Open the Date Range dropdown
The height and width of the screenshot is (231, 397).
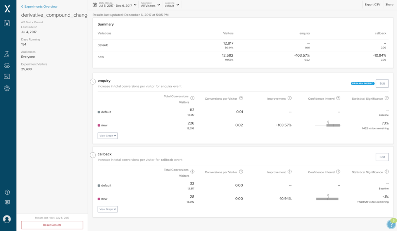115,5
